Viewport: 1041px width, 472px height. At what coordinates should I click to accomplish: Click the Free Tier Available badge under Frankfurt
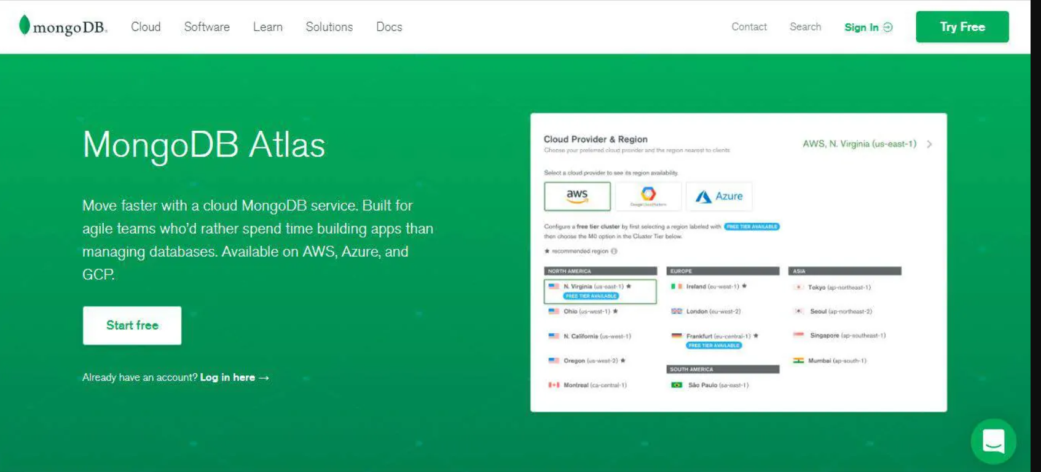click(713, 346)
